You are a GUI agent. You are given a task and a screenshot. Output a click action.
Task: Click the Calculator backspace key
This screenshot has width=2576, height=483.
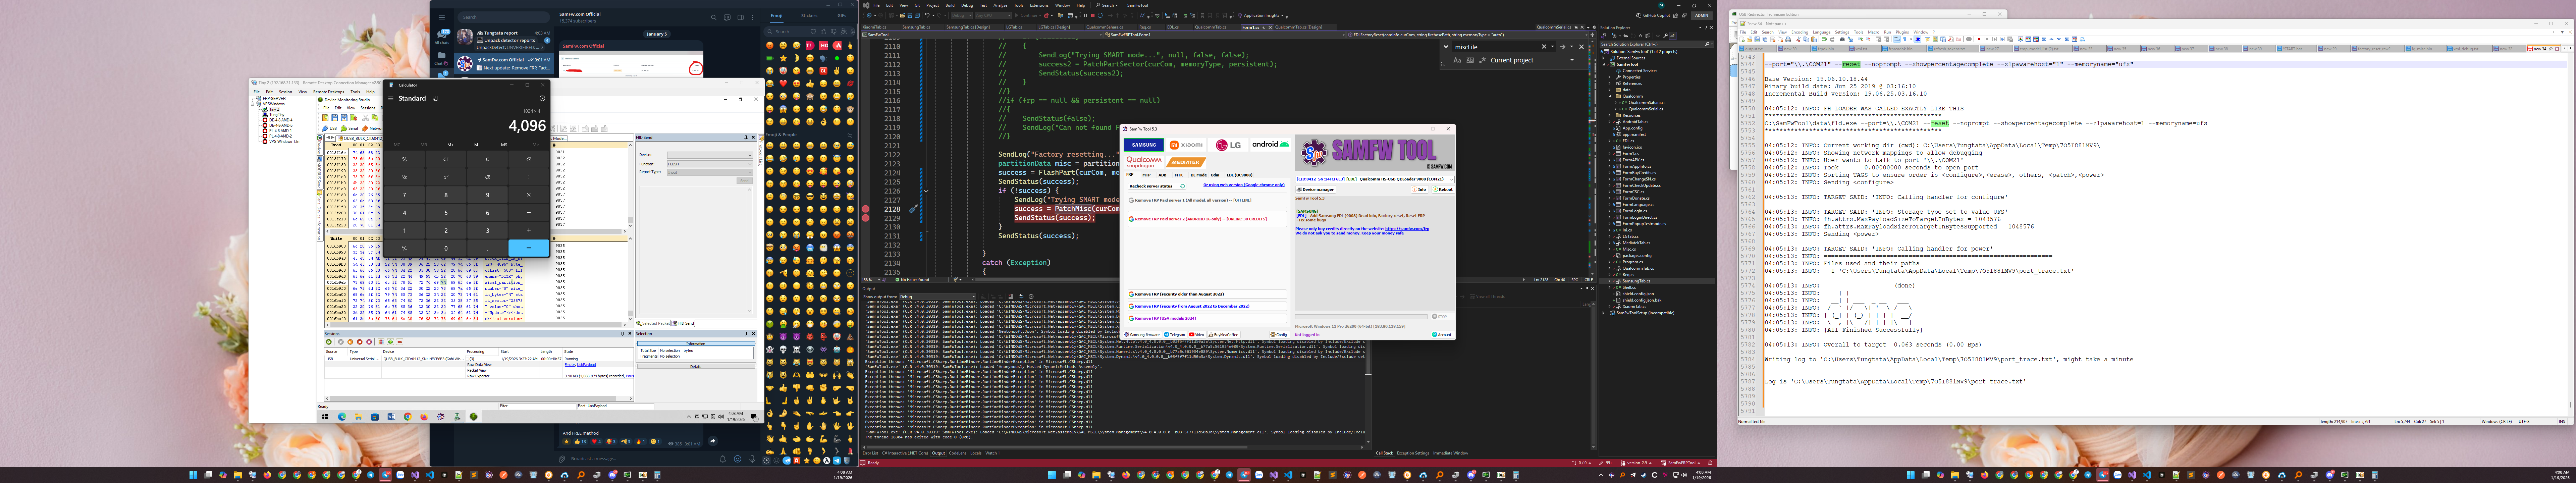[x=529, y=159]
